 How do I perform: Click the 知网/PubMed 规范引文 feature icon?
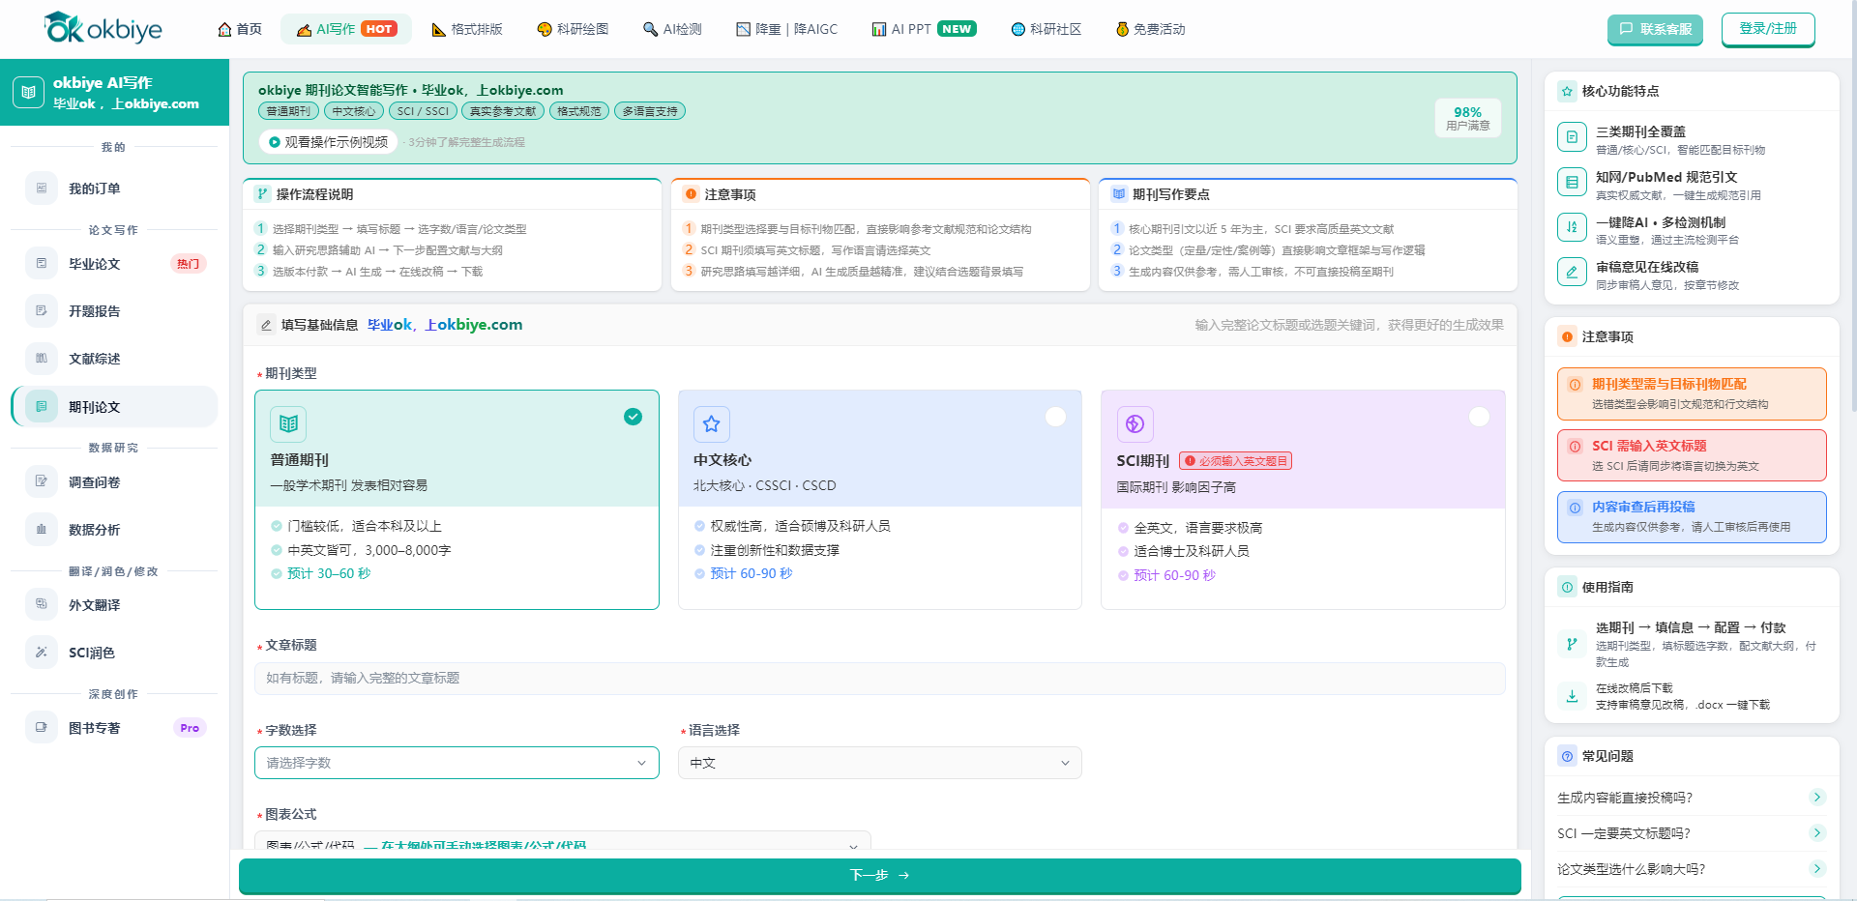click(x=1572, y=182)
